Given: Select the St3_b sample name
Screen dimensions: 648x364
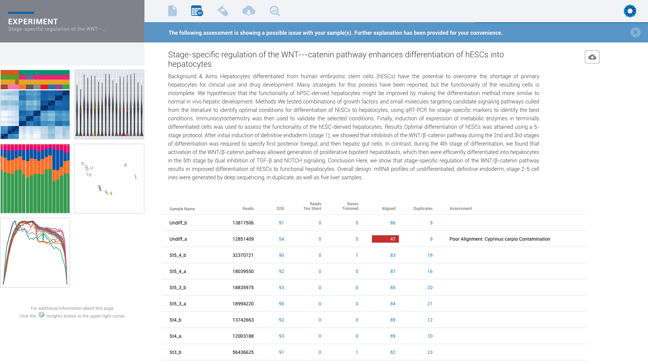Looking at the screenshot, I should [175, 352].
